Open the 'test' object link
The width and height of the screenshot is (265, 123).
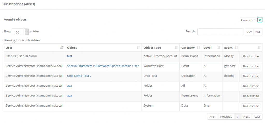click(x=70, y=56)
